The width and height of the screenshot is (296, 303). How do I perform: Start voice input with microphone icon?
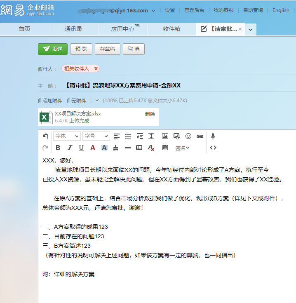[x=213, y=136]
